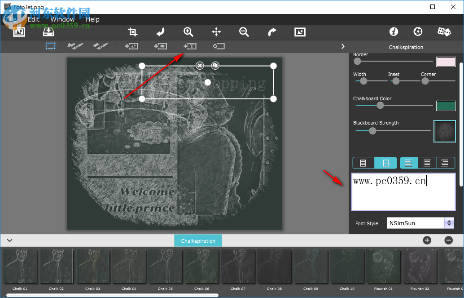Select the crop tool
Screen dimensions: 464x298
click(132, 32)
